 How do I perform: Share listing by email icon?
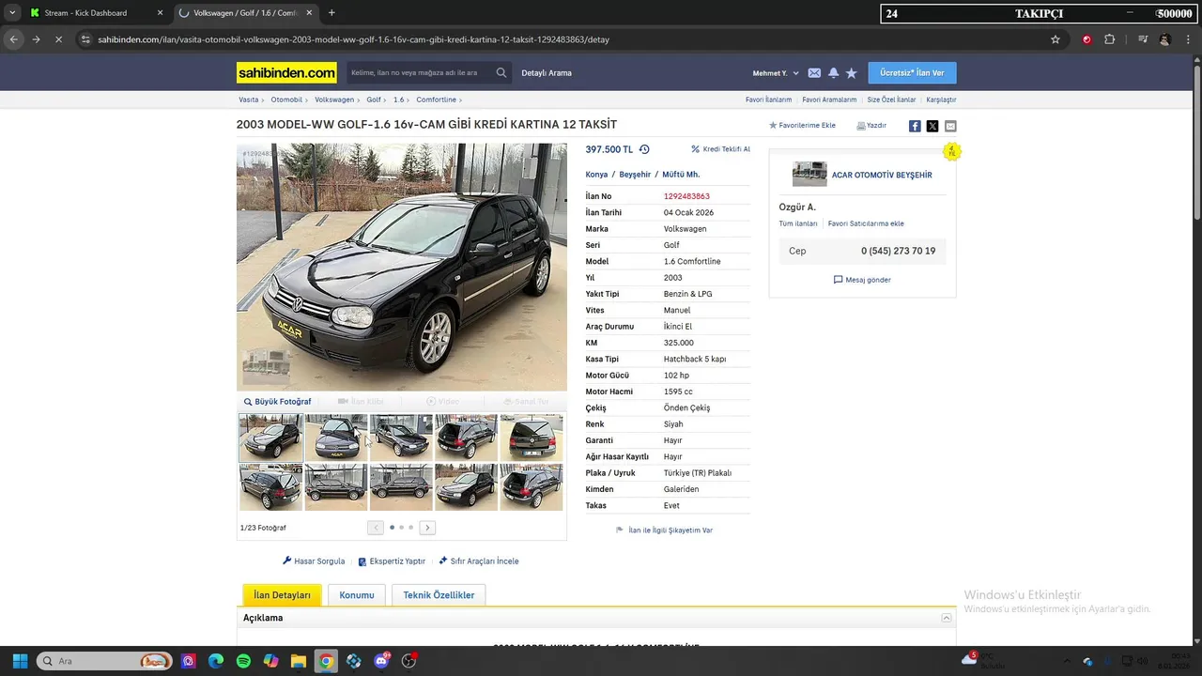[x=950, y=126]
